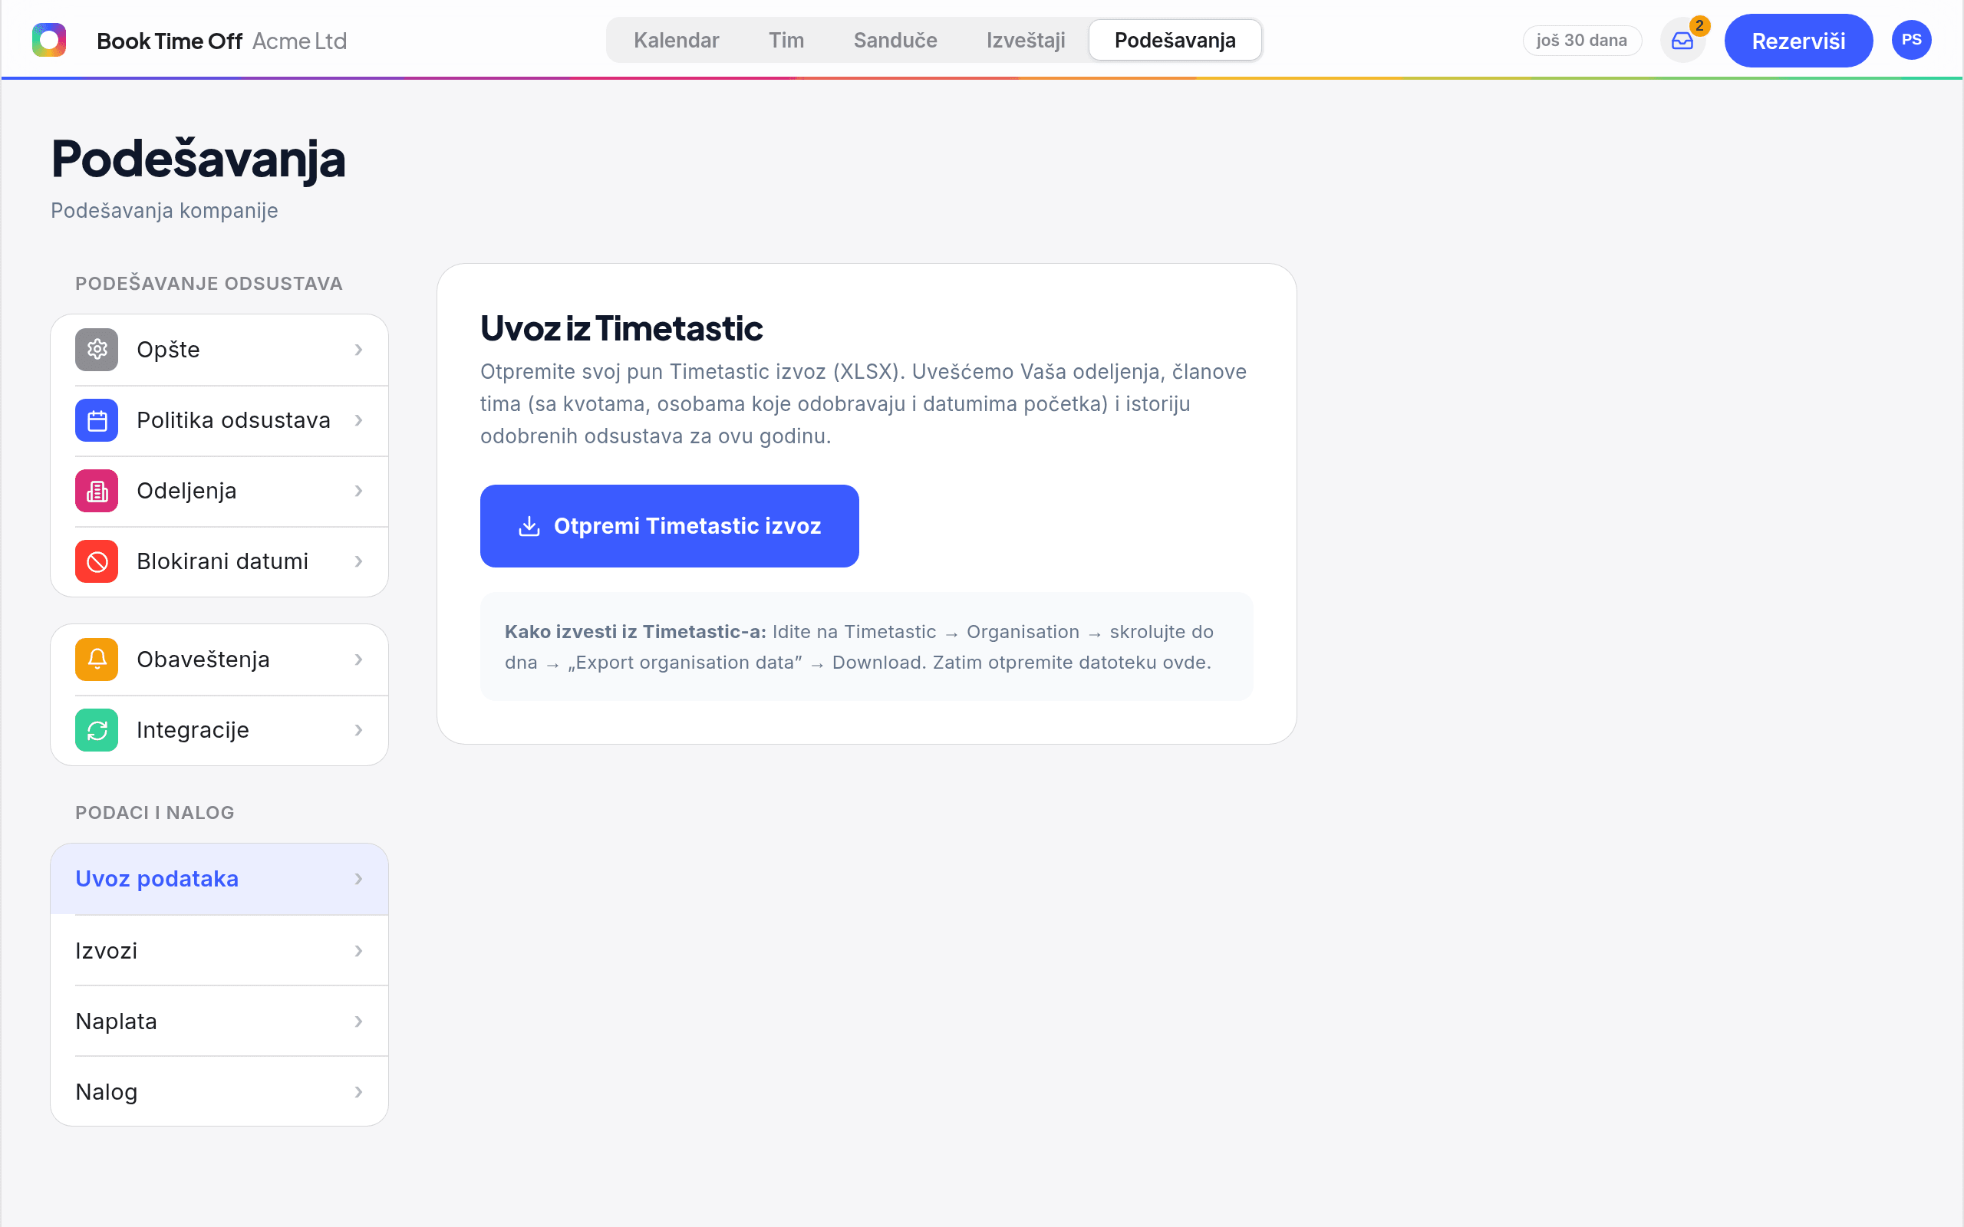Open Blokirani datumi settings

click(219, 561)
